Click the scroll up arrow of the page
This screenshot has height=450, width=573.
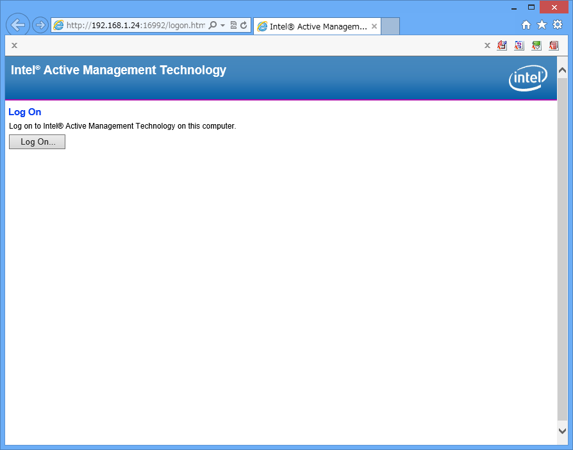click(562, 70)
